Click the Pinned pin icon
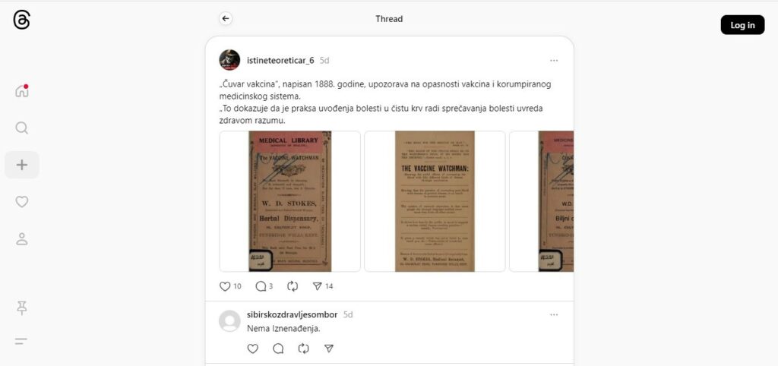Screen dimensions: 778x366 (22, 308)
